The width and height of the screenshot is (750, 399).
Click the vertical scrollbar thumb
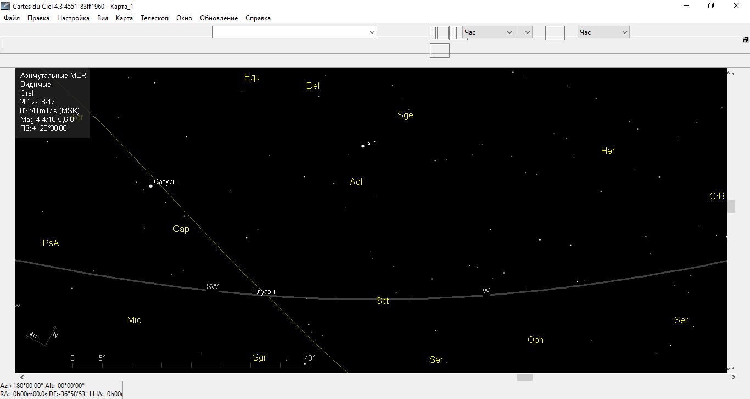(x=731, y=206)
